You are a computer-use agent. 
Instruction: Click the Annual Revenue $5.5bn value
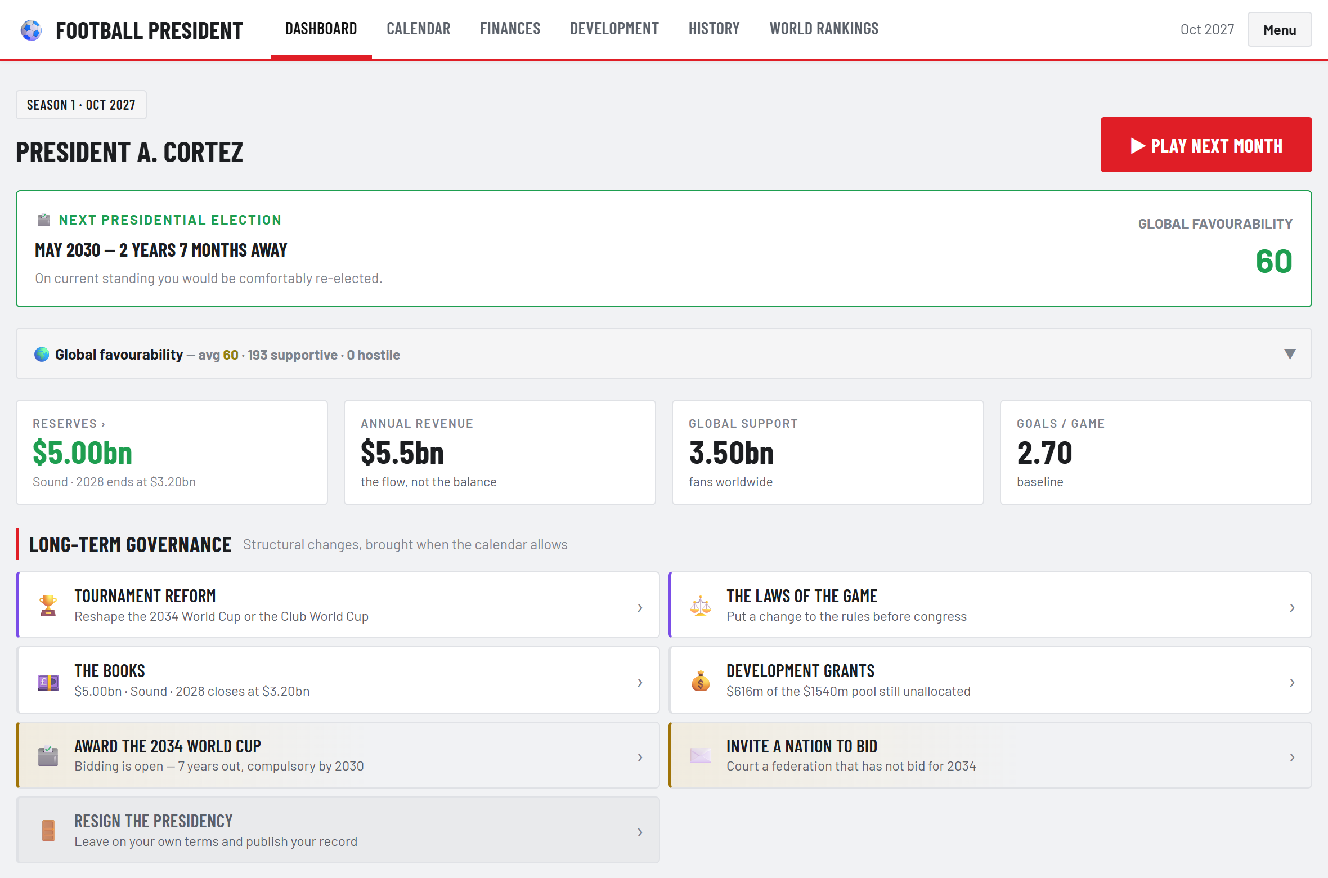point(402,453)
